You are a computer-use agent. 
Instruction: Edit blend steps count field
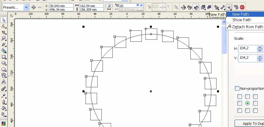coord(128,6)
